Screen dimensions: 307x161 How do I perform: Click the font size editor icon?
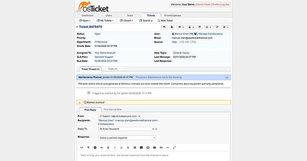click(102, 148)
